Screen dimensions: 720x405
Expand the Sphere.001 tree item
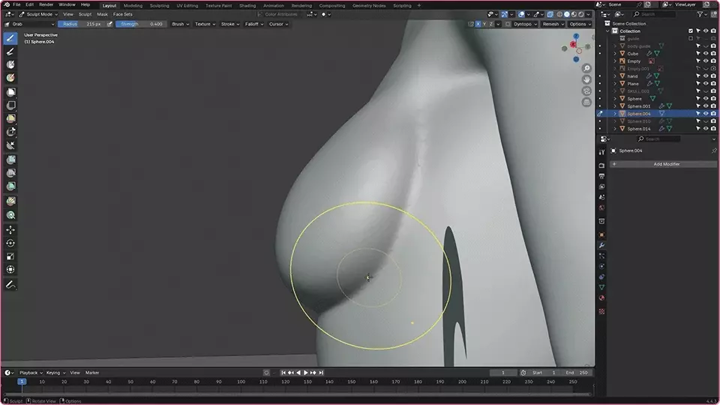tap(615, 106)
